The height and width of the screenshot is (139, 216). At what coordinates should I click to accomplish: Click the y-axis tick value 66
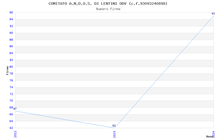[11, 114]
